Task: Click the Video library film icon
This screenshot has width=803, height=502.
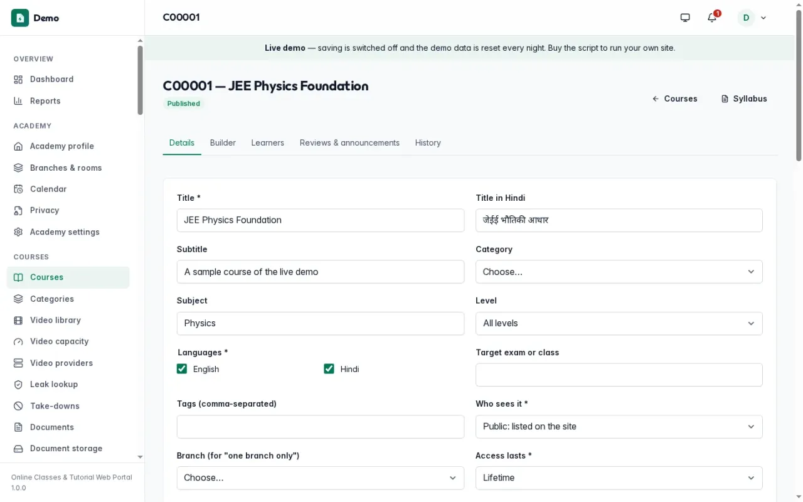Action: click(18, 320)
